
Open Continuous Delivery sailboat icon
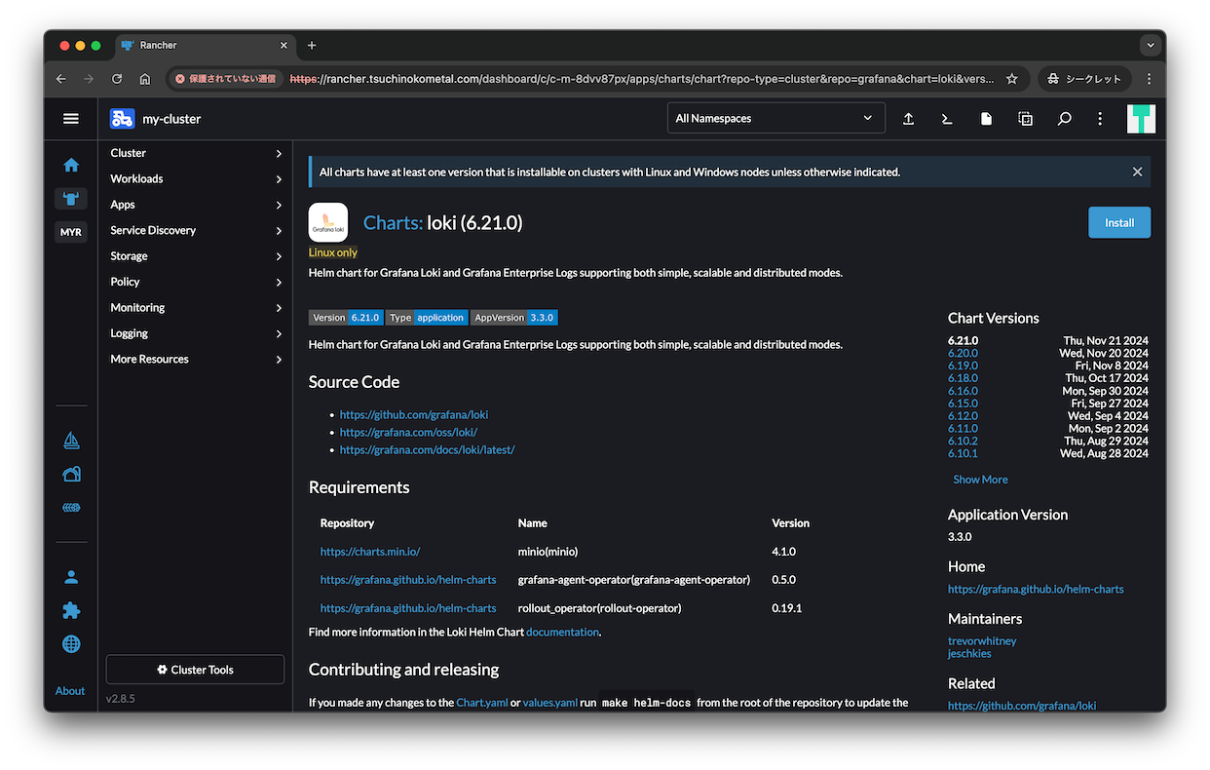click(71, 441)
